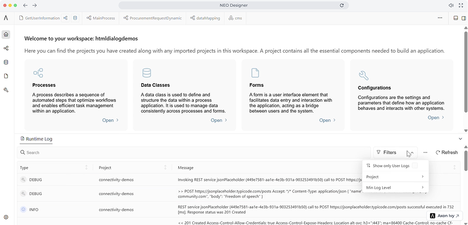Image resolution: width=468 pixels, height=225 pixels.
Task: Click the runtime log vertical scrollbar
Action: (465, 161)
